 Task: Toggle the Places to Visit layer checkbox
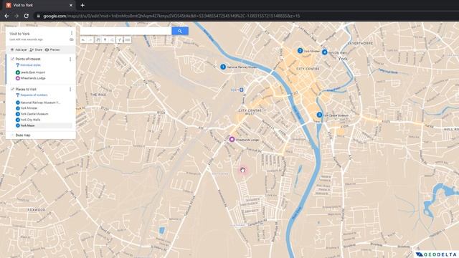coord(12,89)
